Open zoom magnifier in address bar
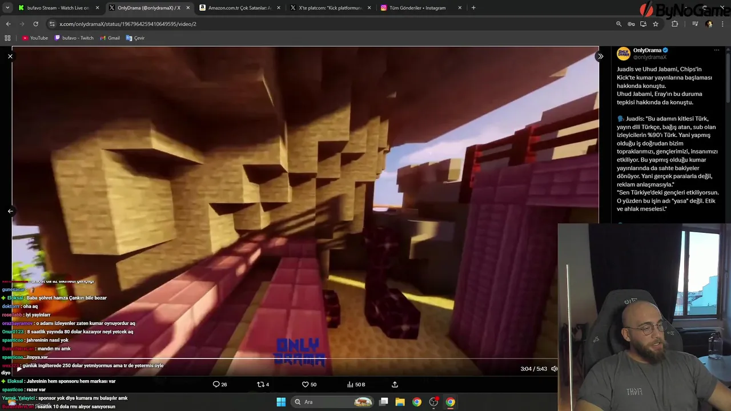731x411 pixels. [x=618, y=24]
